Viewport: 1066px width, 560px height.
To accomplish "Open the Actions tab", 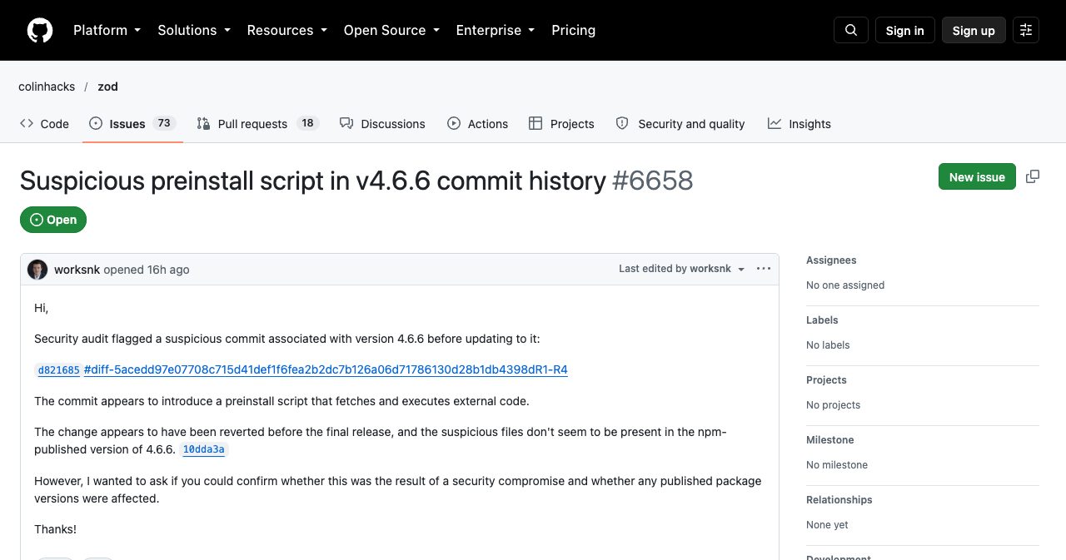I will (x=477, y=123).
